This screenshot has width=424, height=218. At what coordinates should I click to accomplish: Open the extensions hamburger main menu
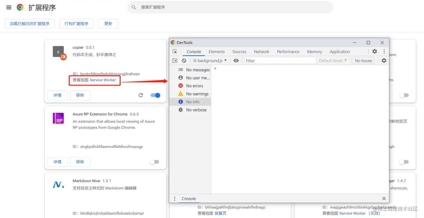click(9, 8)
